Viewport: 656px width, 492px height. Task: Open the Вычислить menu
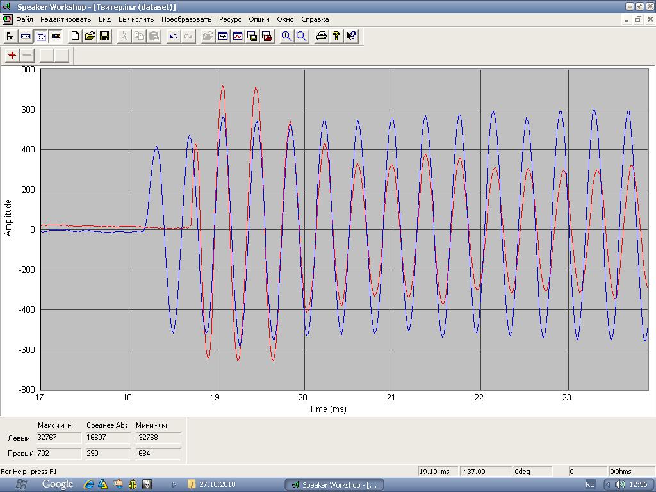click(136, 19)
